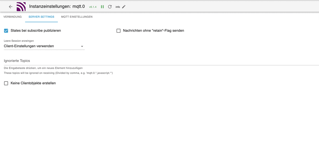Restart the mqtt.0 instance via refresh icon
Screen dimensions: 319x160
click(110, 7)
